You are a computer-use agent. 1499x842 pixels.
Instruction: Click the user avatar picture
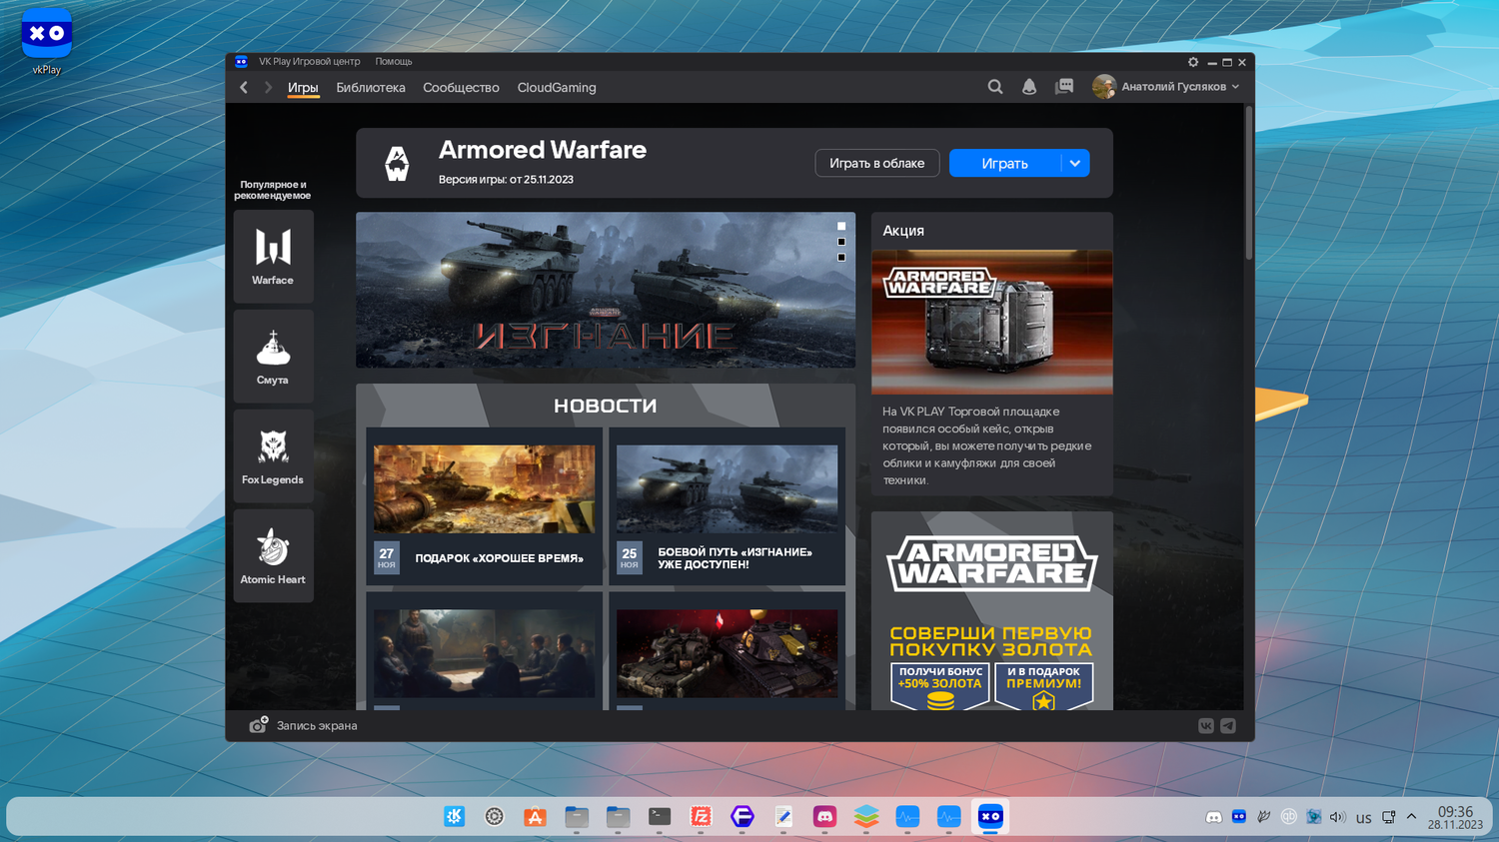(1104, 87)
